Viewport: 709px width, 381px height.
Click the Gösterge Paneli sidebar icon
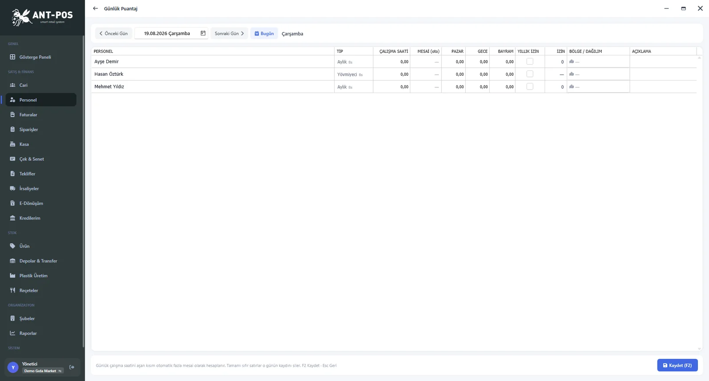click(12, 57)
